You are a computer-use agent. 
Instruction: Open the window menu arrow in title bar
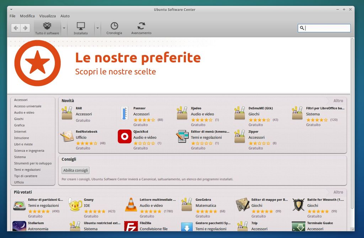pos(11,10)
